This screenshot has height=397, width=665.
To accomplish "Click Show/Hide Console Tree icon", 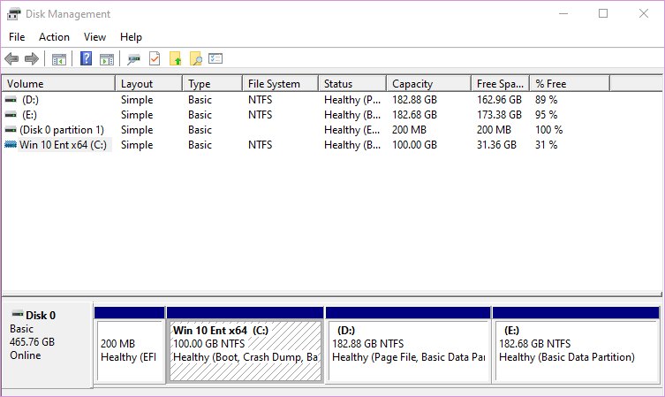I will coord(59,59).
